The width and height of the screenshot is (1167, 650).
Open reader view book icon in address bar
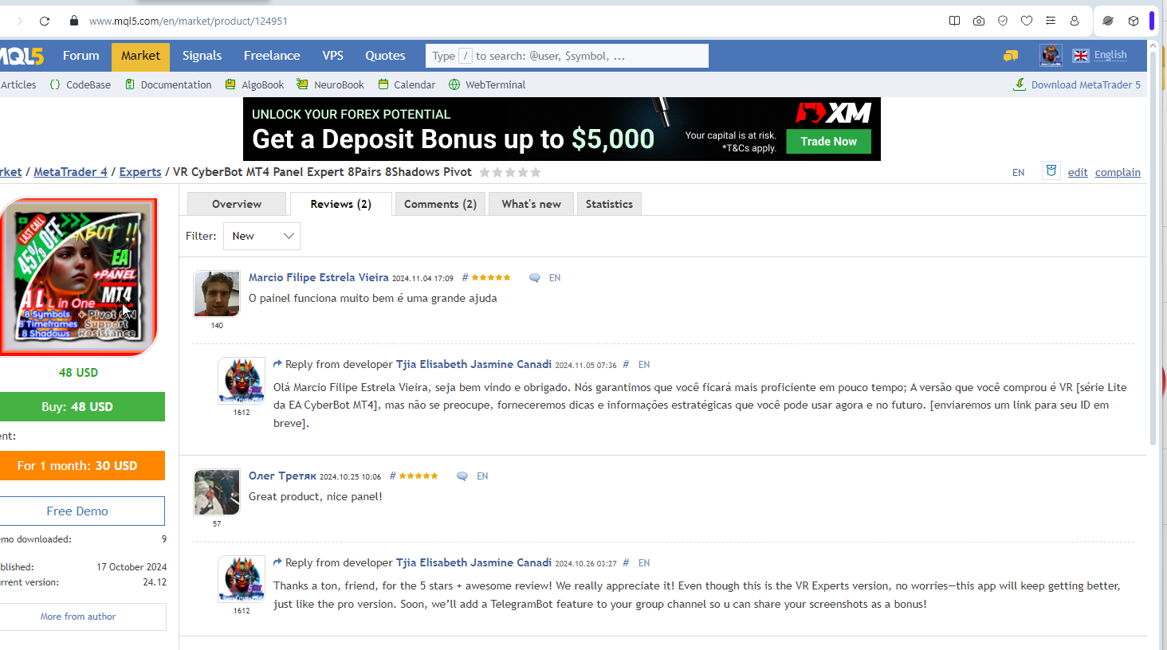coord(954,21)
